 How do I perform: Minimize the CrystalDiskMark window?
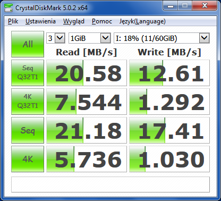171,6
